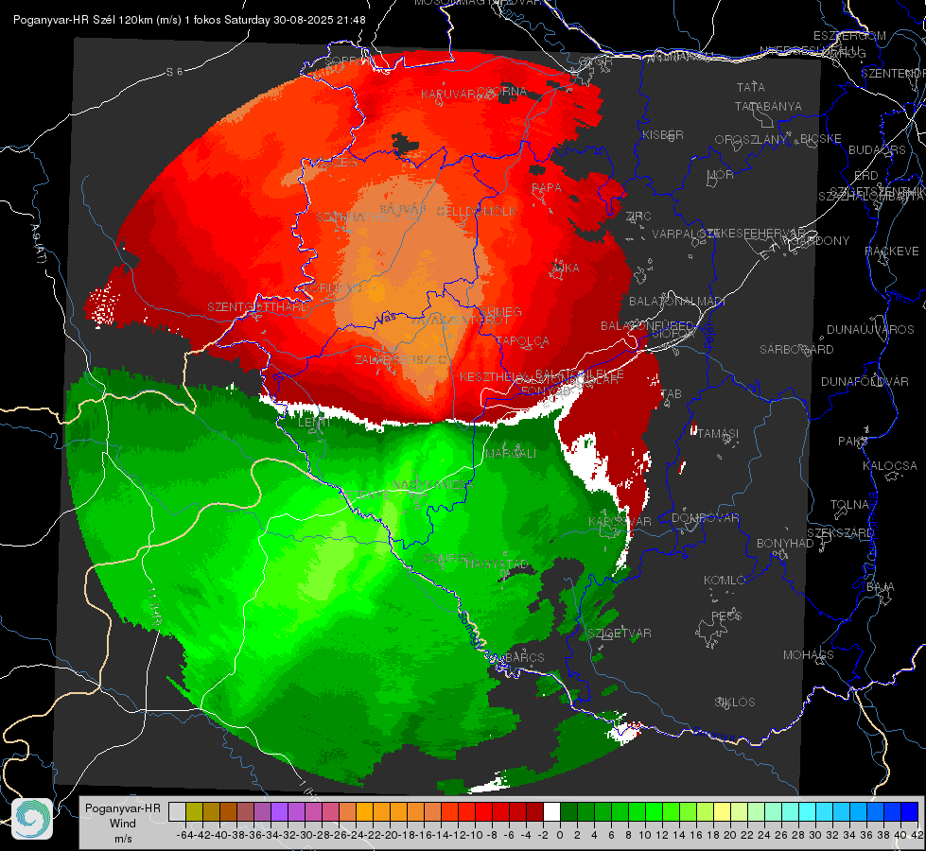Click the BONYHAD city label
926x851 pixels.
785,544
